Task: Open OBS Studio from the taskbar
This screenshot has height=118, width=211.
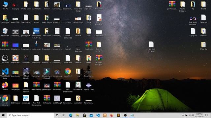Action: 125,115
